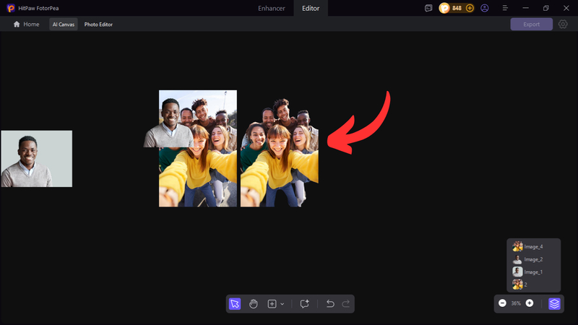Select the arrow pointer tool
The width and height of the screenshot is (578, 325).
coord(235,304)
